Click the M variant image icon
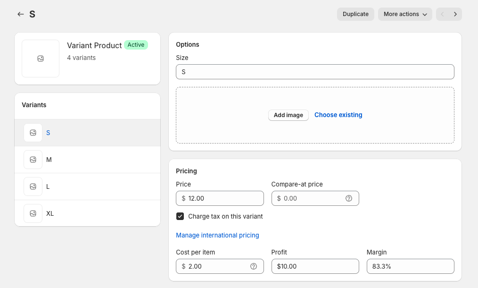478x288 pixels. [33, 160]
